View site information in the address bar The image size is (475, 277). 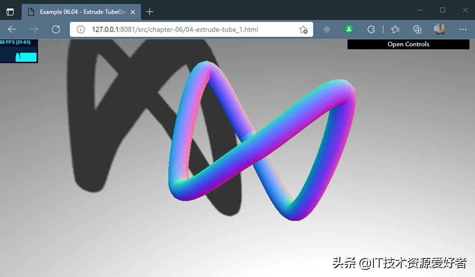click(81, 29)
